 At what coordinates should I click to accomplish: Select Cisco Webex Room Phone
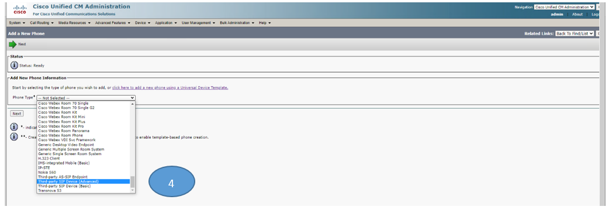(x=83, y=135)
